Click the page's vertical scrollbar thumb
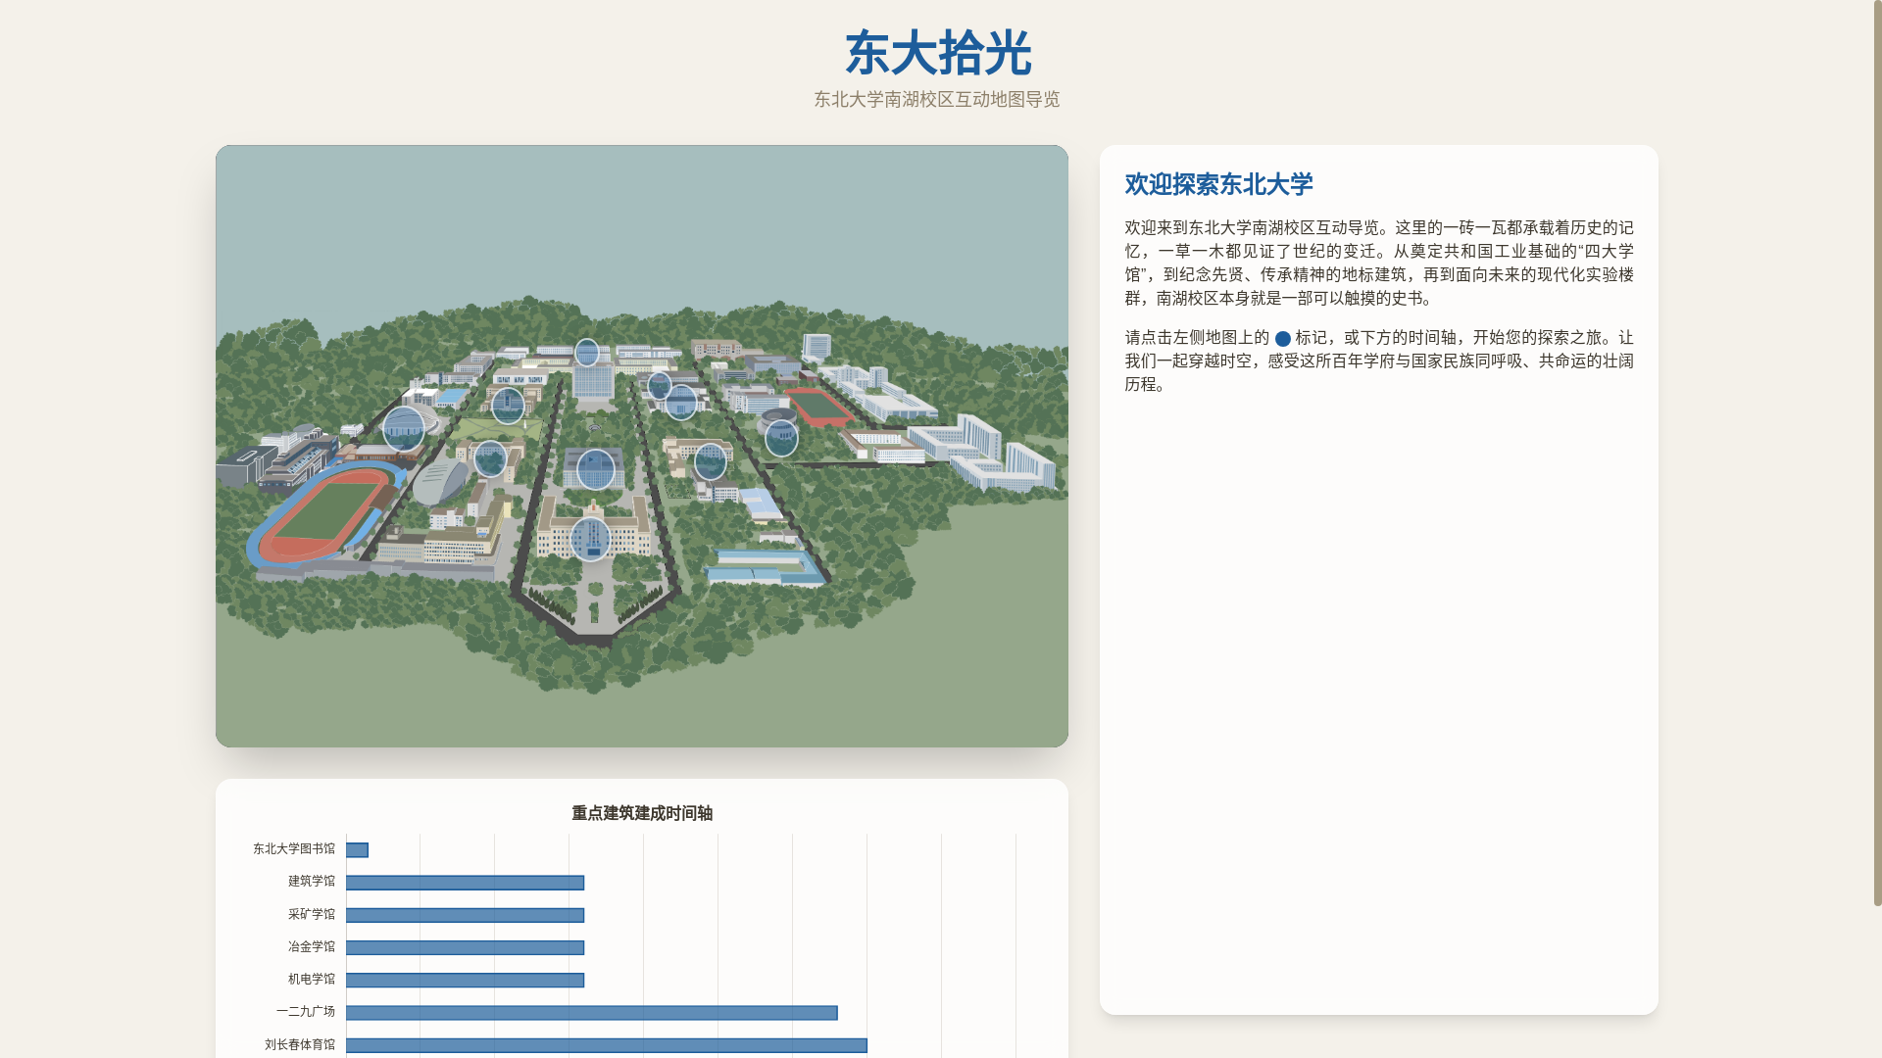The image size is (1882, 1058). [x=1877, y=453]
